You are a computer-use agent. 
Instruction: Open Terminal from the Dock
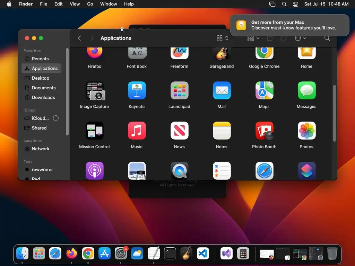(x=170, y=253)
